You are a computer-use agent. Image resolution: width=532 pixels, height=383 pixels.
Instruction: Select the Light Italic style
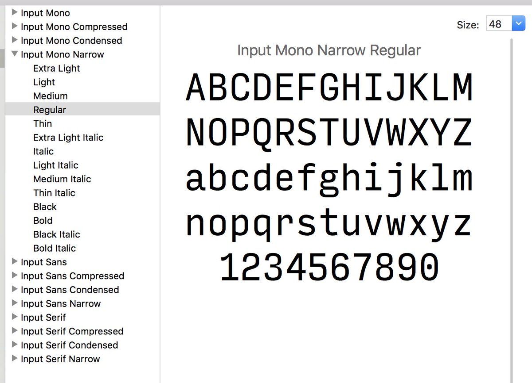click(55, 165)
